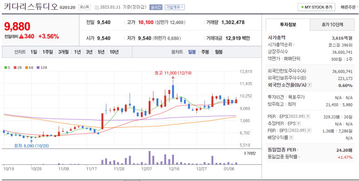This screenshot has width=359, height=181.
Task: Click the 동일업종 등락률 value +1.47%
Action: click(345, 157)
